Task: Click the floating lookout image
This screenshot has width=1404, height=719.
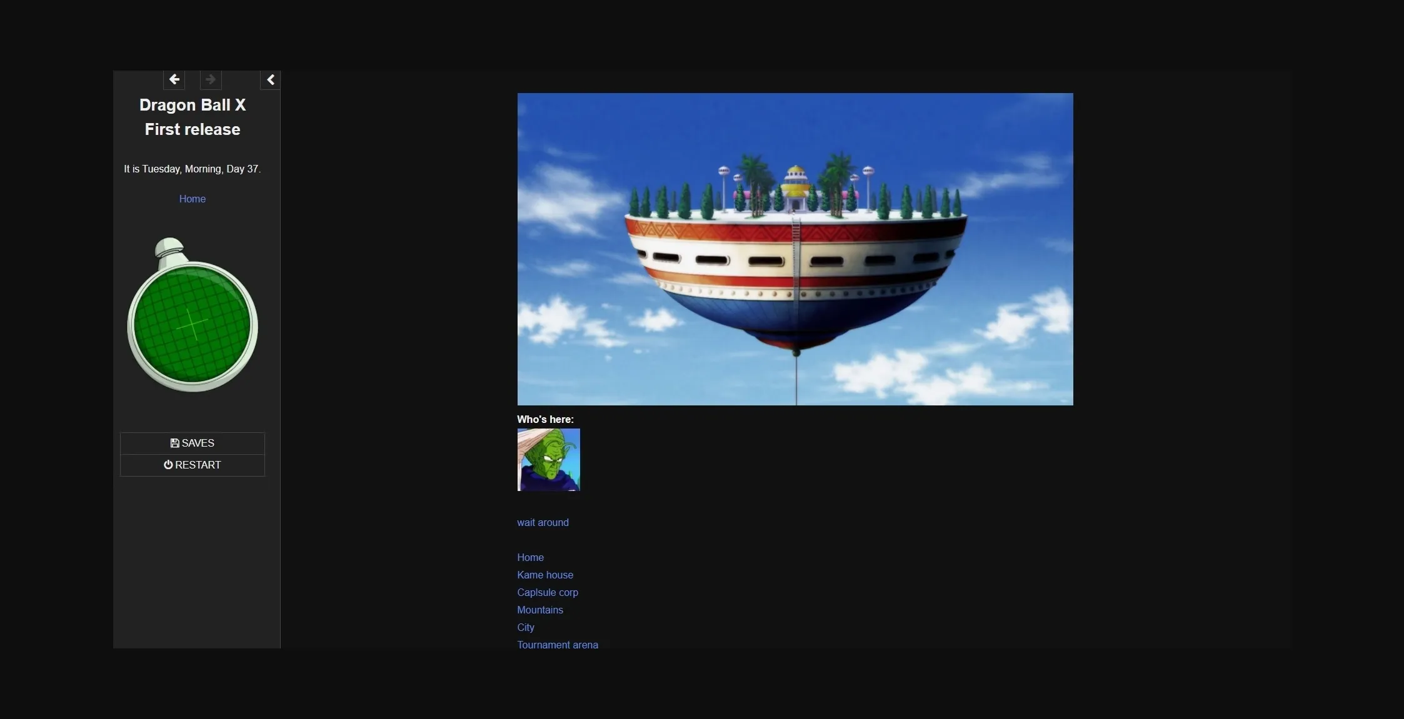Action: pyautogui.click(x=795, y=249)
